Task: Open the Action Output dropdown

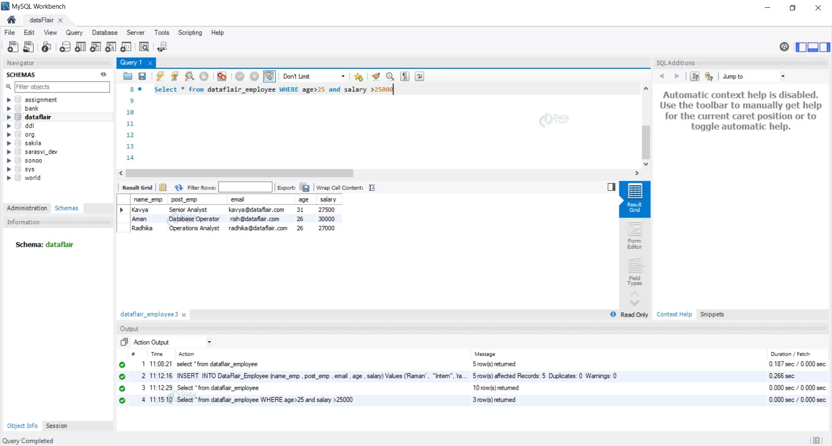Action: (x=172, y=342)
